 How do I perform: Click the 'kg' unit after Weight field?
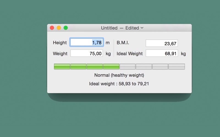click(x=108, y=54)
